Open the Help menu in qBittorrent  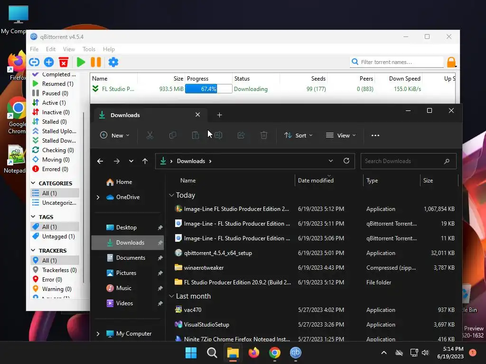click(109, 49)
